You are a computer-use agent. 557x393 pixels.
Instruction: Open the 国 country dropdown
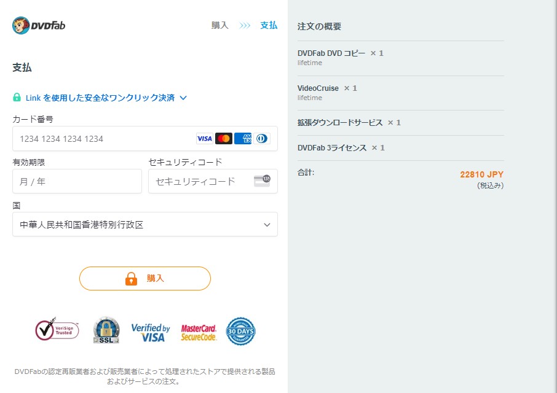click(x=145, y=224)
